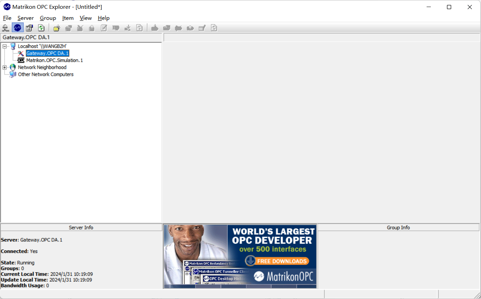Click the grayed notepad toolbar icon
The height and width of the screenshot is (299, 481).
coord(104,28)
